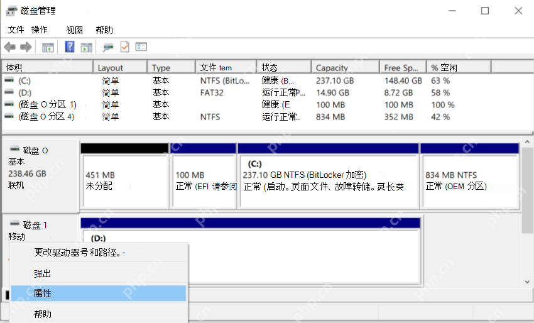The height and width of the screenshot is (323, 534).
Task: Open the blue Help question-mark icon
Action: (x=70, y=47)
